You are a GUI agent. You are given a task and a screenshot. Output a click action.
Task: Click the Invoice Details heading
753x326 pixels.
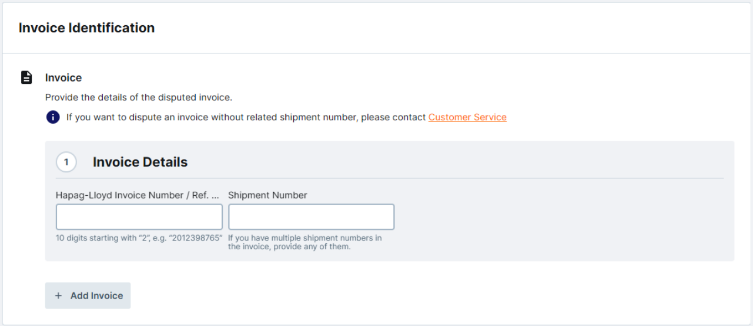[140, 162]
